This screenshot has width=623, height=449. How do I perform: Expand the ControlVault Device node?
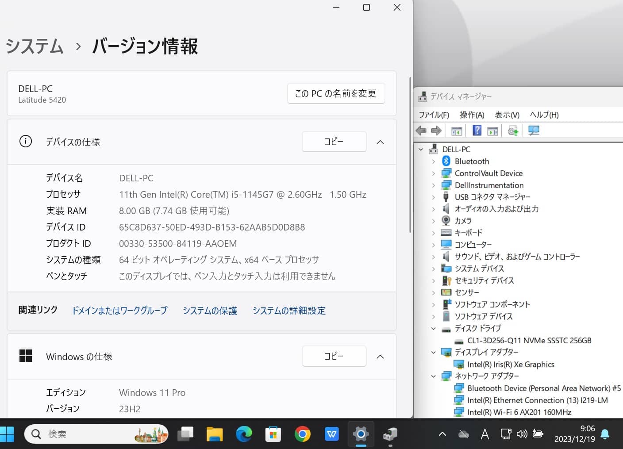click(x=433, y=173)
